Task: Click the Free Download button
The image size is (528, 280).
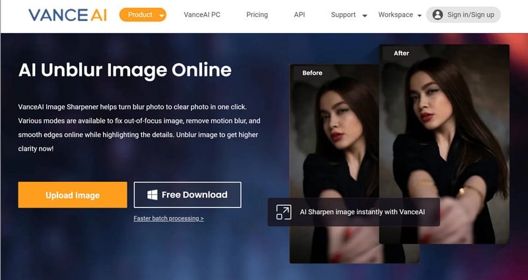Action: (187, 195)
